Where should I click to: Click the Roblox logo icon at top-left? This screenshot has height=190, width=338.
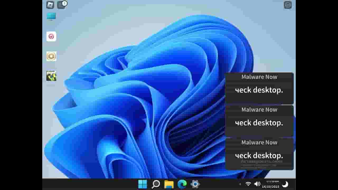coord(50,5)
